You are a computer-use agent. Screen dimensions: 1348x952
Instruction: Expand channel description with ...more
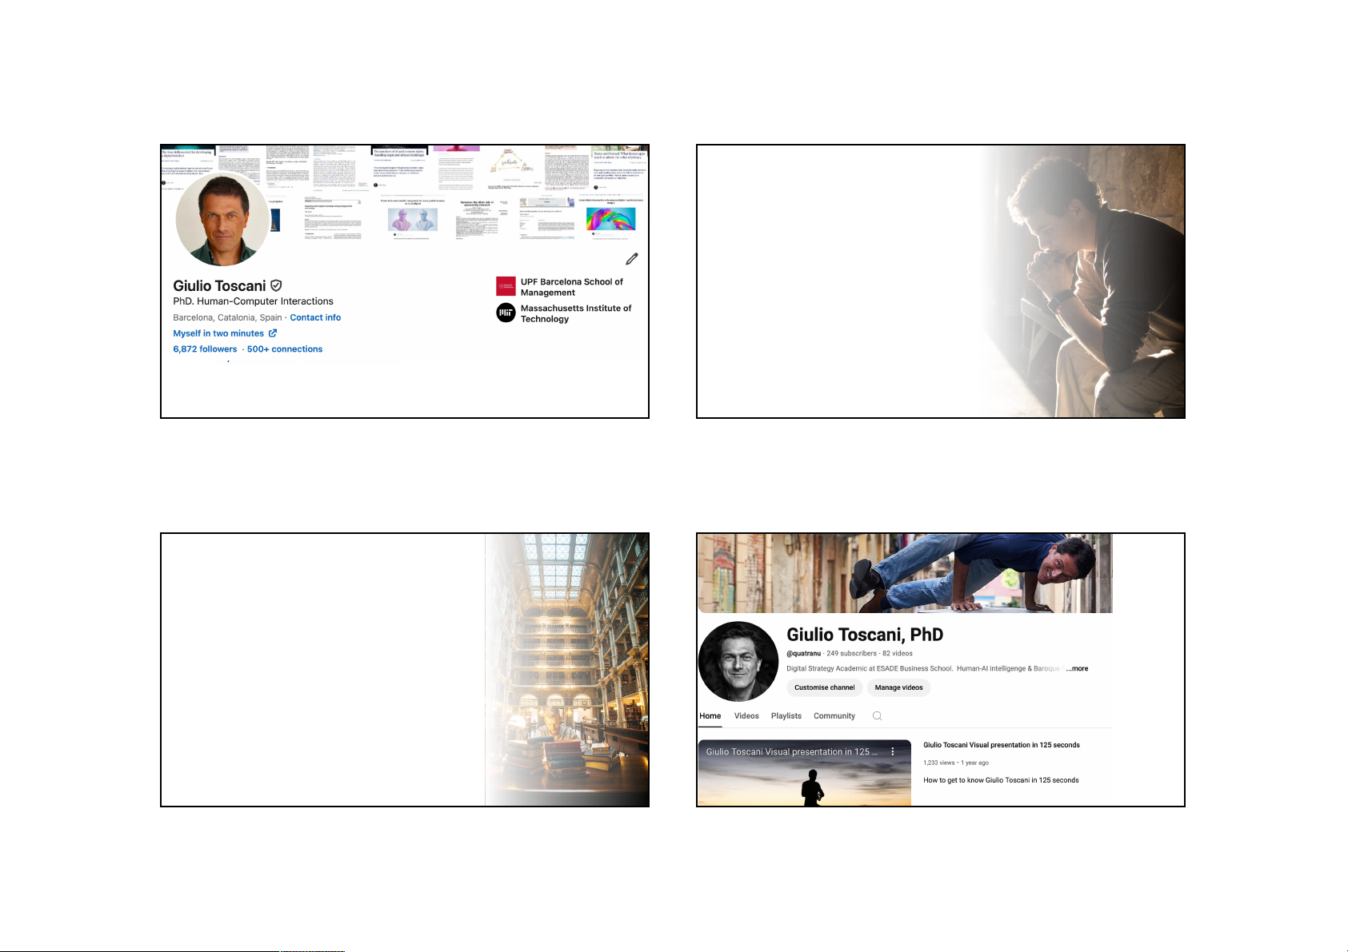coord(1077,668)
